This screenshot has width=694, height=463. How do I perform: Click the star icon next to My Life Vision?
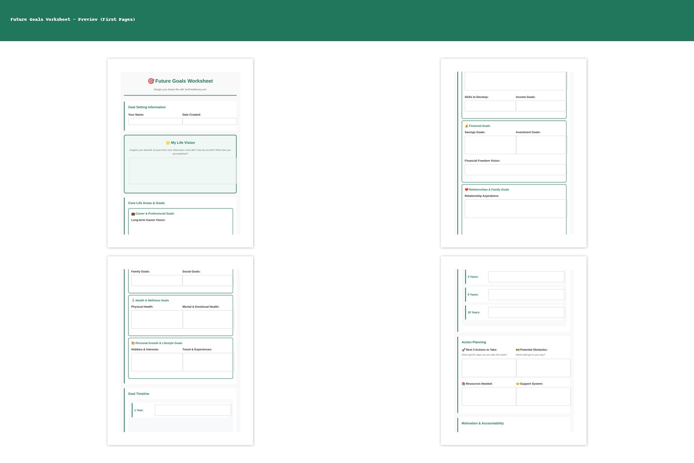(168, 143)
